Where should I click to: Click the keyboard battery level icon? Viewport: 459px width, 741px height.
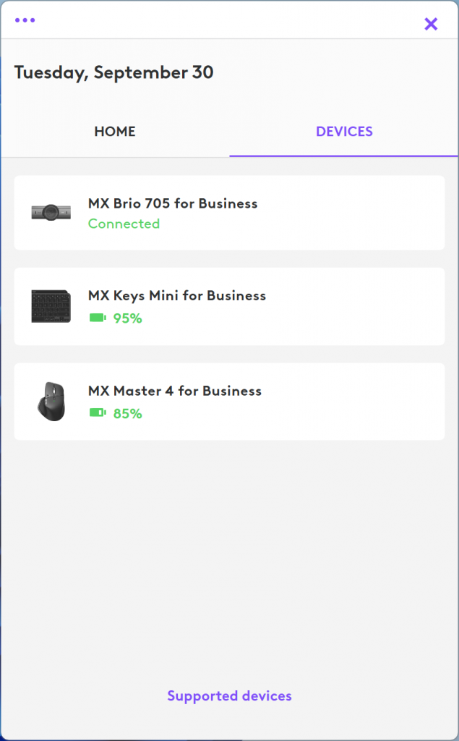coord(98,318)
